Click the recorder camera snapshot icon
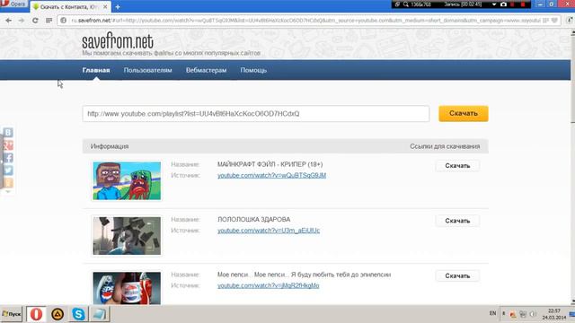This screenshot has width=575, height=323. coord(503,4)
